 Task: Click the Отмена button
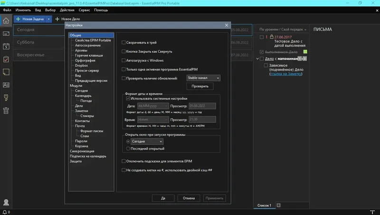(189, 198)
